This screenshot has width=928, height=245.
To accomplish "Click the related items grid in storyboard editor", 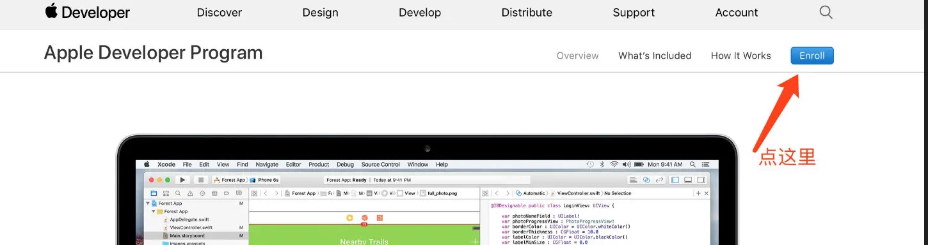I will click(254, 193).
